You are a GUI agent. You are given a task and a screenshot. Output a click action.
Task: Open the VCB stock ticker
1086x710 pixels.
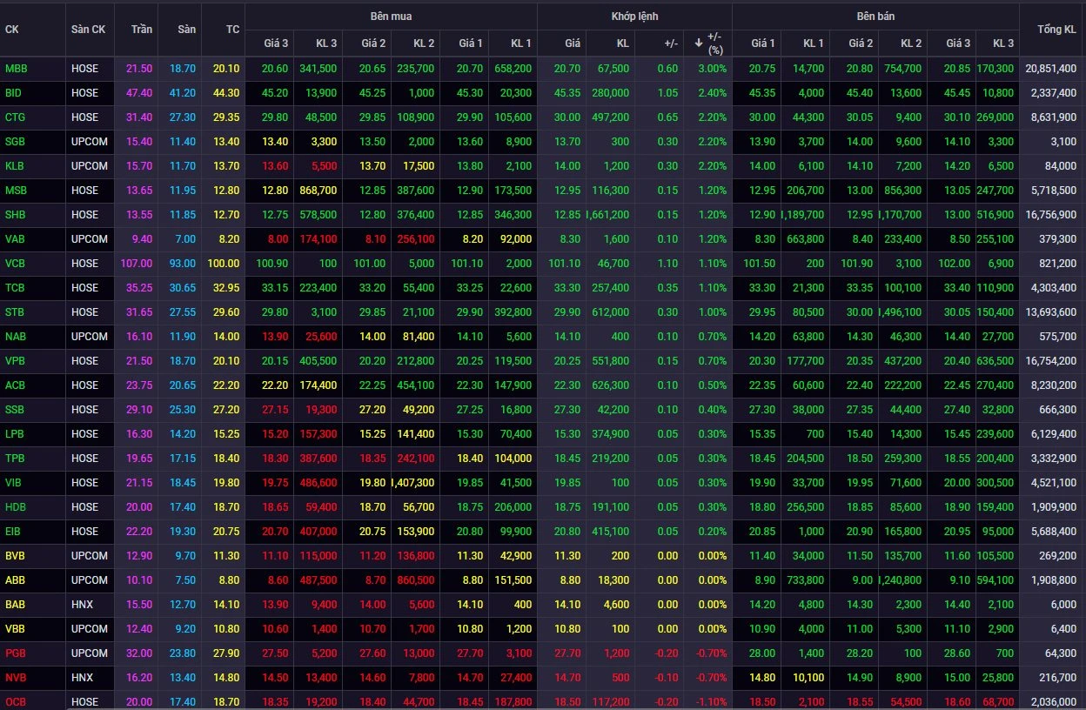16,263
